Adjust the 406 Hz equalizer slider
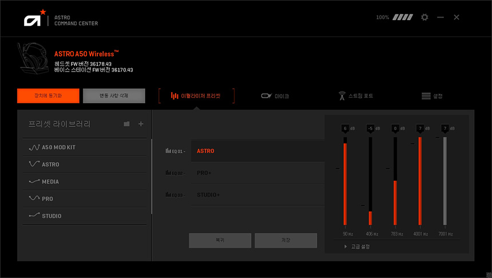The image size is (492, 278). pos(370,181)
